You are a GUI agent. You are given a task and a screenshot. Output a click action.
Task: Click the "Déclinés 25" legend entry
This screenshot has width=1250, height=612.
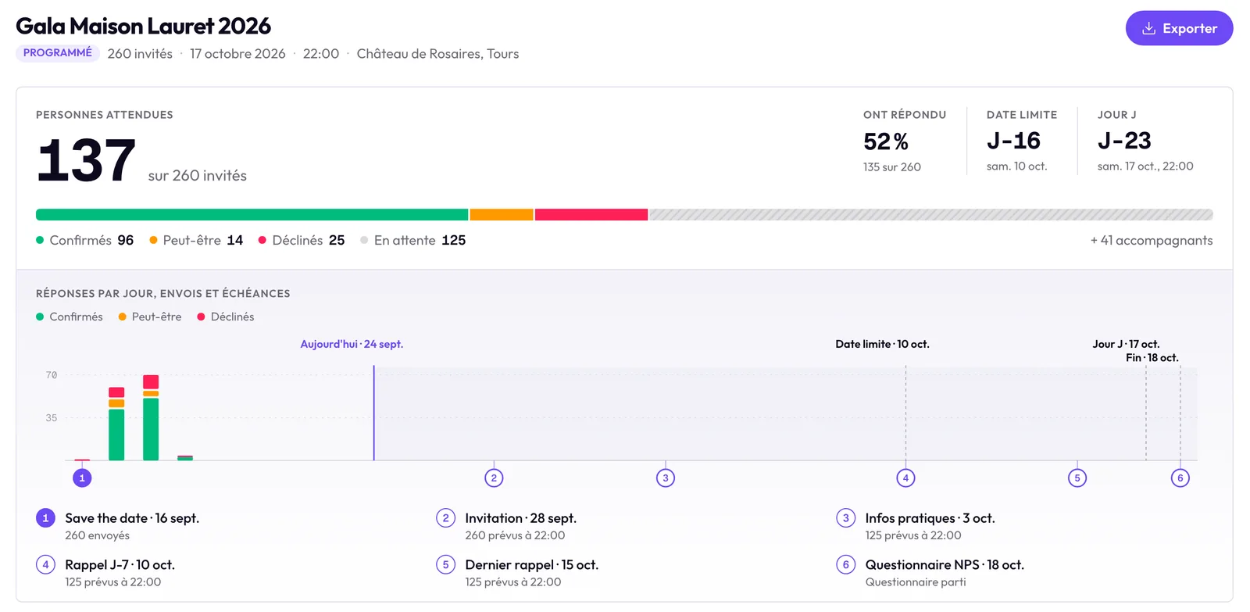pos(302,240)
